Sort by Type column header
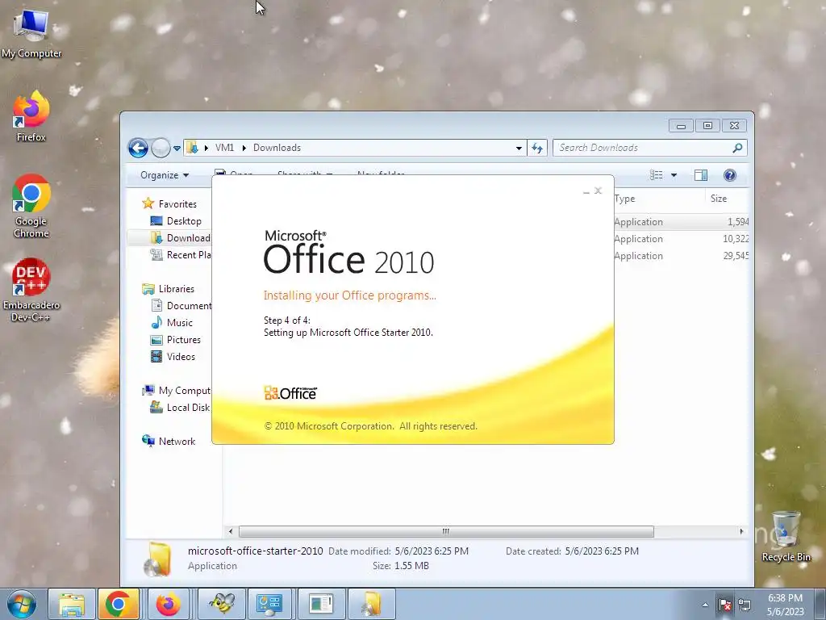The width and height of the screenshot is (826, 620). (x=658, y=199)
